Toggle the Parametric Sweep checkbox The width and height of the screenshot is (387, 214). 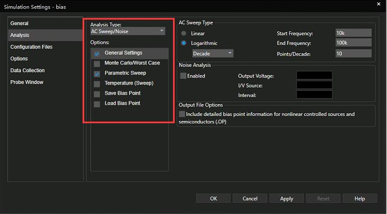click(97, 73)
